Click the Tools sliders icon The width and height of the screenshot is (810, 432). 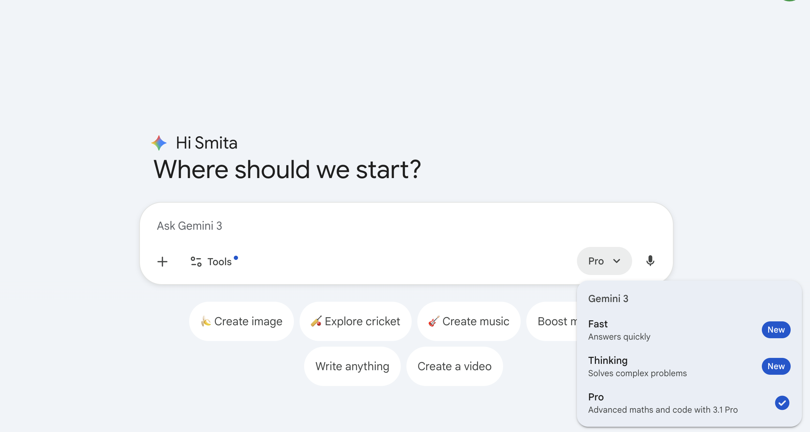(x=196, y=262)
